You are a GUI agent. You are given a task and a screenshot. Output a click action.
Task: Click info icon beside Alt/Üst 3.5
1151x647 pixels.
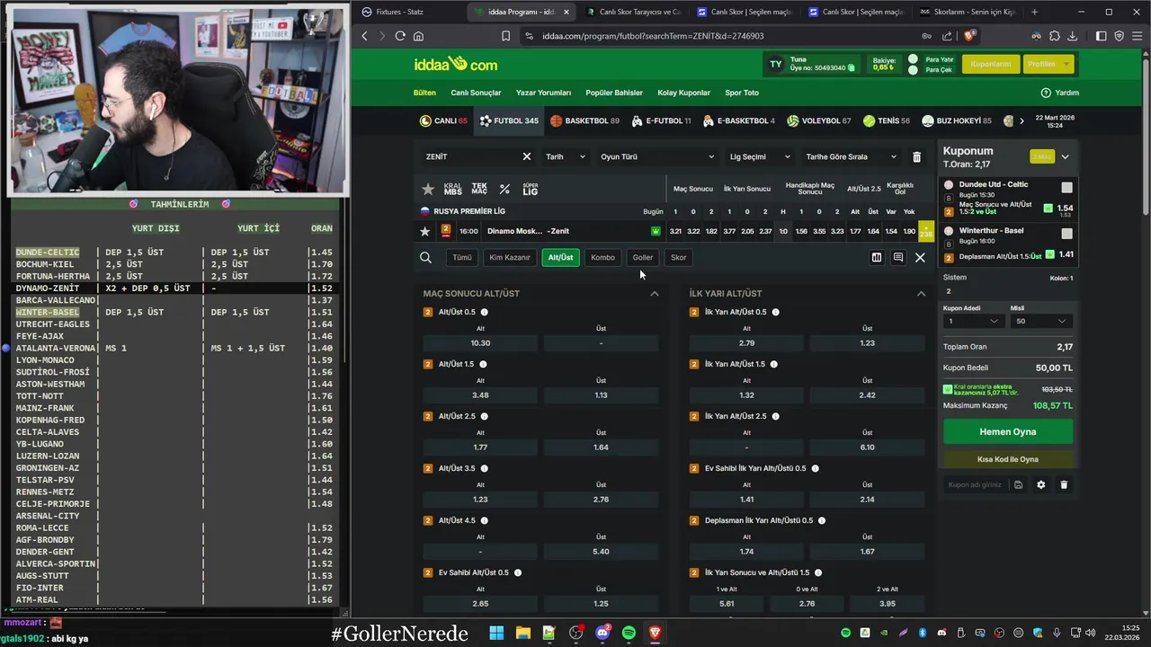(x=484, y=468)
